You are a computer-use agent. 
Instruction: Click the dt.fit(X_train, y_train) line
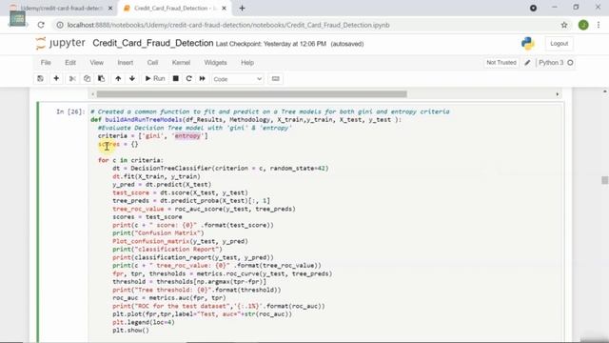(156, 176)
